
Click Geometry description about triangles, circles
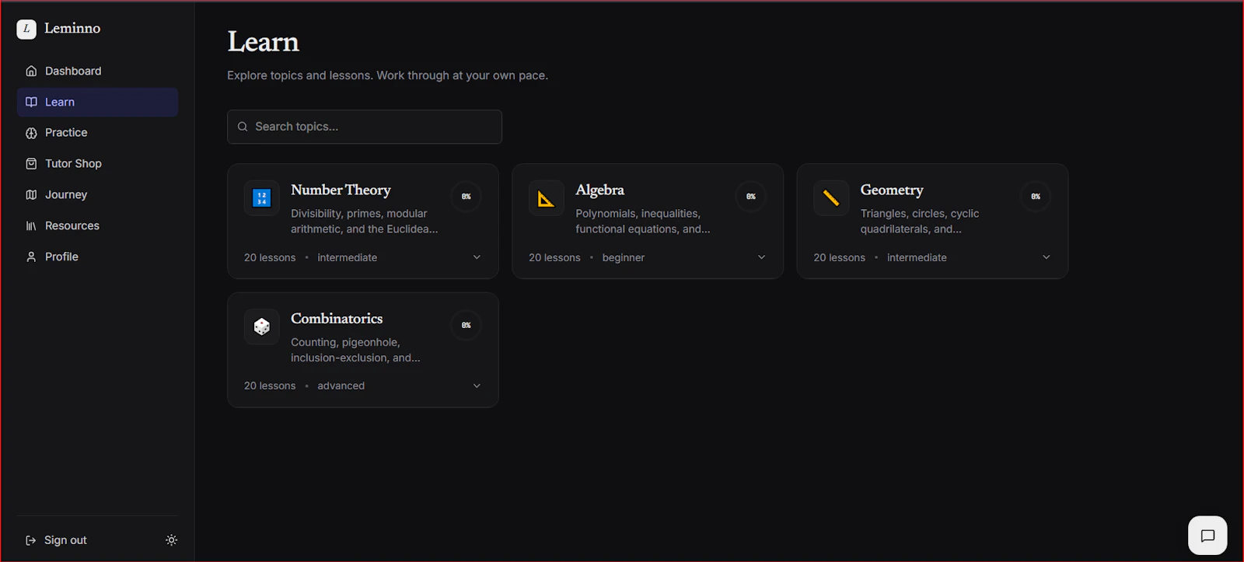coord(919,222)
